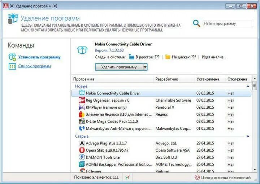Click the Yandex Elements row icon
Image resolution: width=260 pixels, height=184 pixels.
[x=82, y=114]
